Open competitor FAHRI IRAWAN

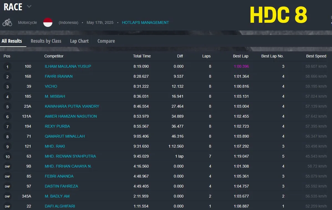coord(59,76)
